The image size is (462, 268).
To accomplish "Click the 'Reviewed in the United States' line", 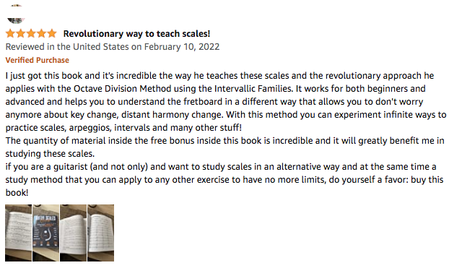I will (113, 47).
